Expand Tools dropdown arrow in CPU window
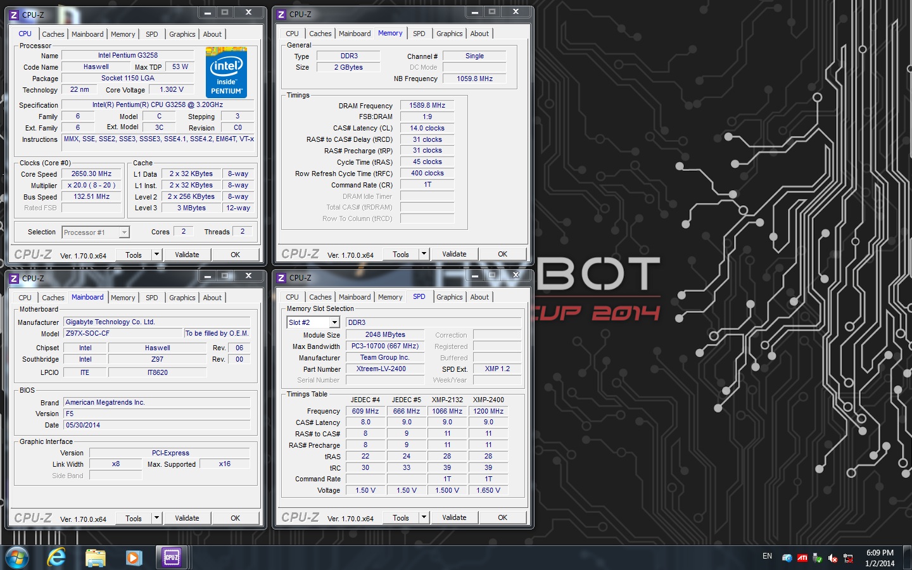912x570 pixels. pyautogui.click(x=156, y=255)
